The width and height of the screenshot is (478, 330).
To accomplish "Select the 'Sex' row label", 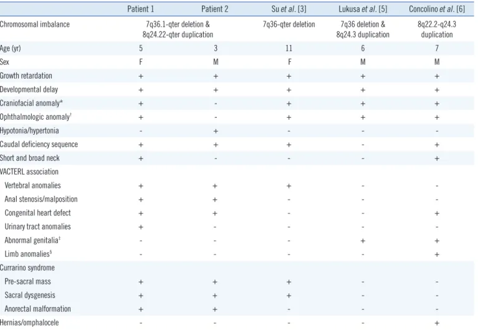I will click(4, 62).
